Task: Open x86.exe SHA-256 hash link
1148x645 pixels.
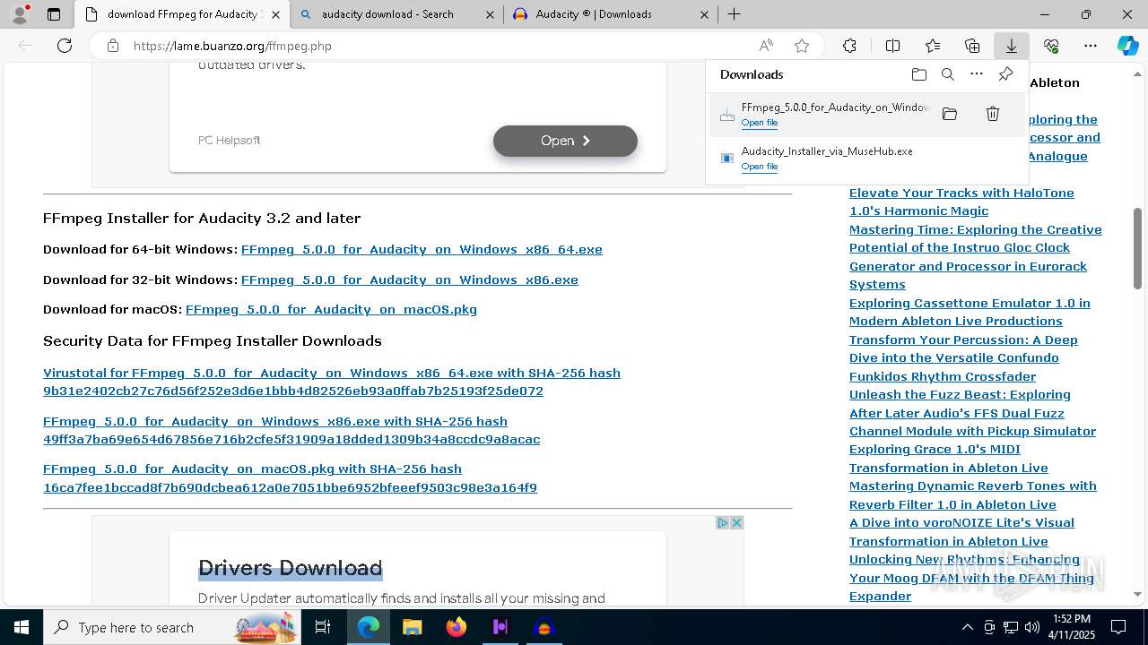Action: [x=291, y=430]
